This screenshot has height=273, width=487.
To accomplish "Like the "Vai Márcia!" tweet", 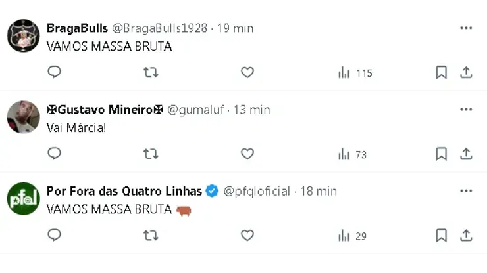I will [247, 154].
